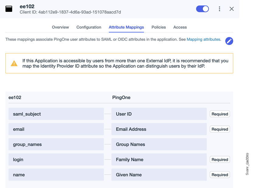Close the ee102 detail panel
256x188 pixels.
232,9
